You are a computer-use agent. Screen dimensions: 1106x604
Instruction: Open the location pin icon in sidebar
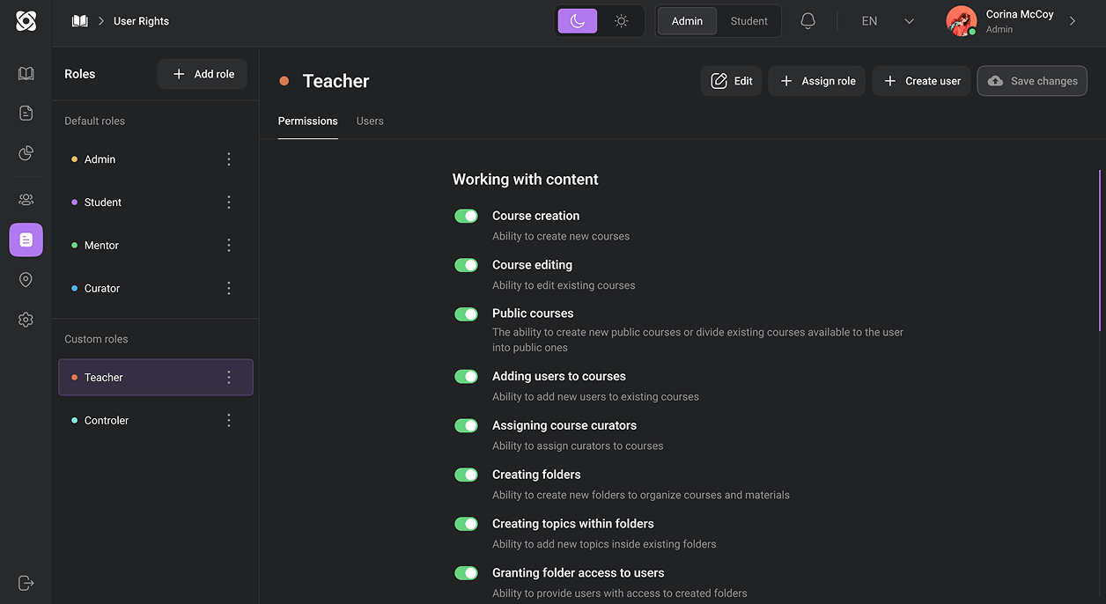coord(26,279)
